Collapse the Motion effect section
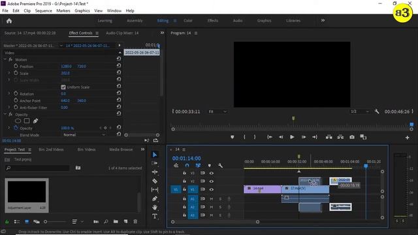 click(5, 59)
